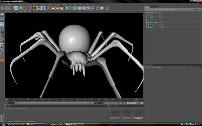Click the search magnifier in the Object Manager
The width and height of the screenshot is (202, 126).
[194, 10]
